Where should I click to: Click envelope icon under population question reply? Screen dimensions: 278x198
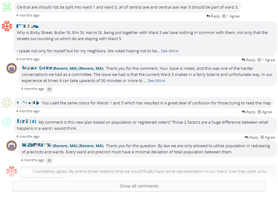pyautogui.click(x=50, y=161)
